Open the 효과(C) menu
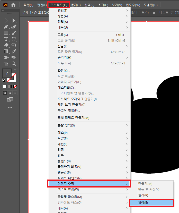 (x=103, y=5)
